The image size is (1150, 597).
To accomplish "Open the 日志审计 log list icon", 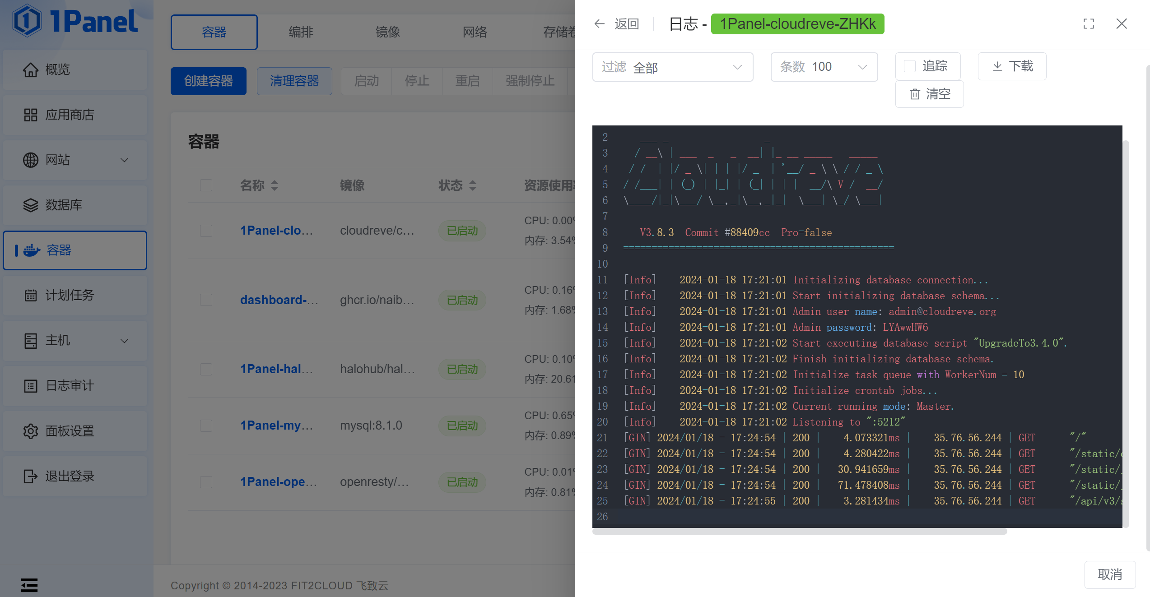I will point(31,386).
